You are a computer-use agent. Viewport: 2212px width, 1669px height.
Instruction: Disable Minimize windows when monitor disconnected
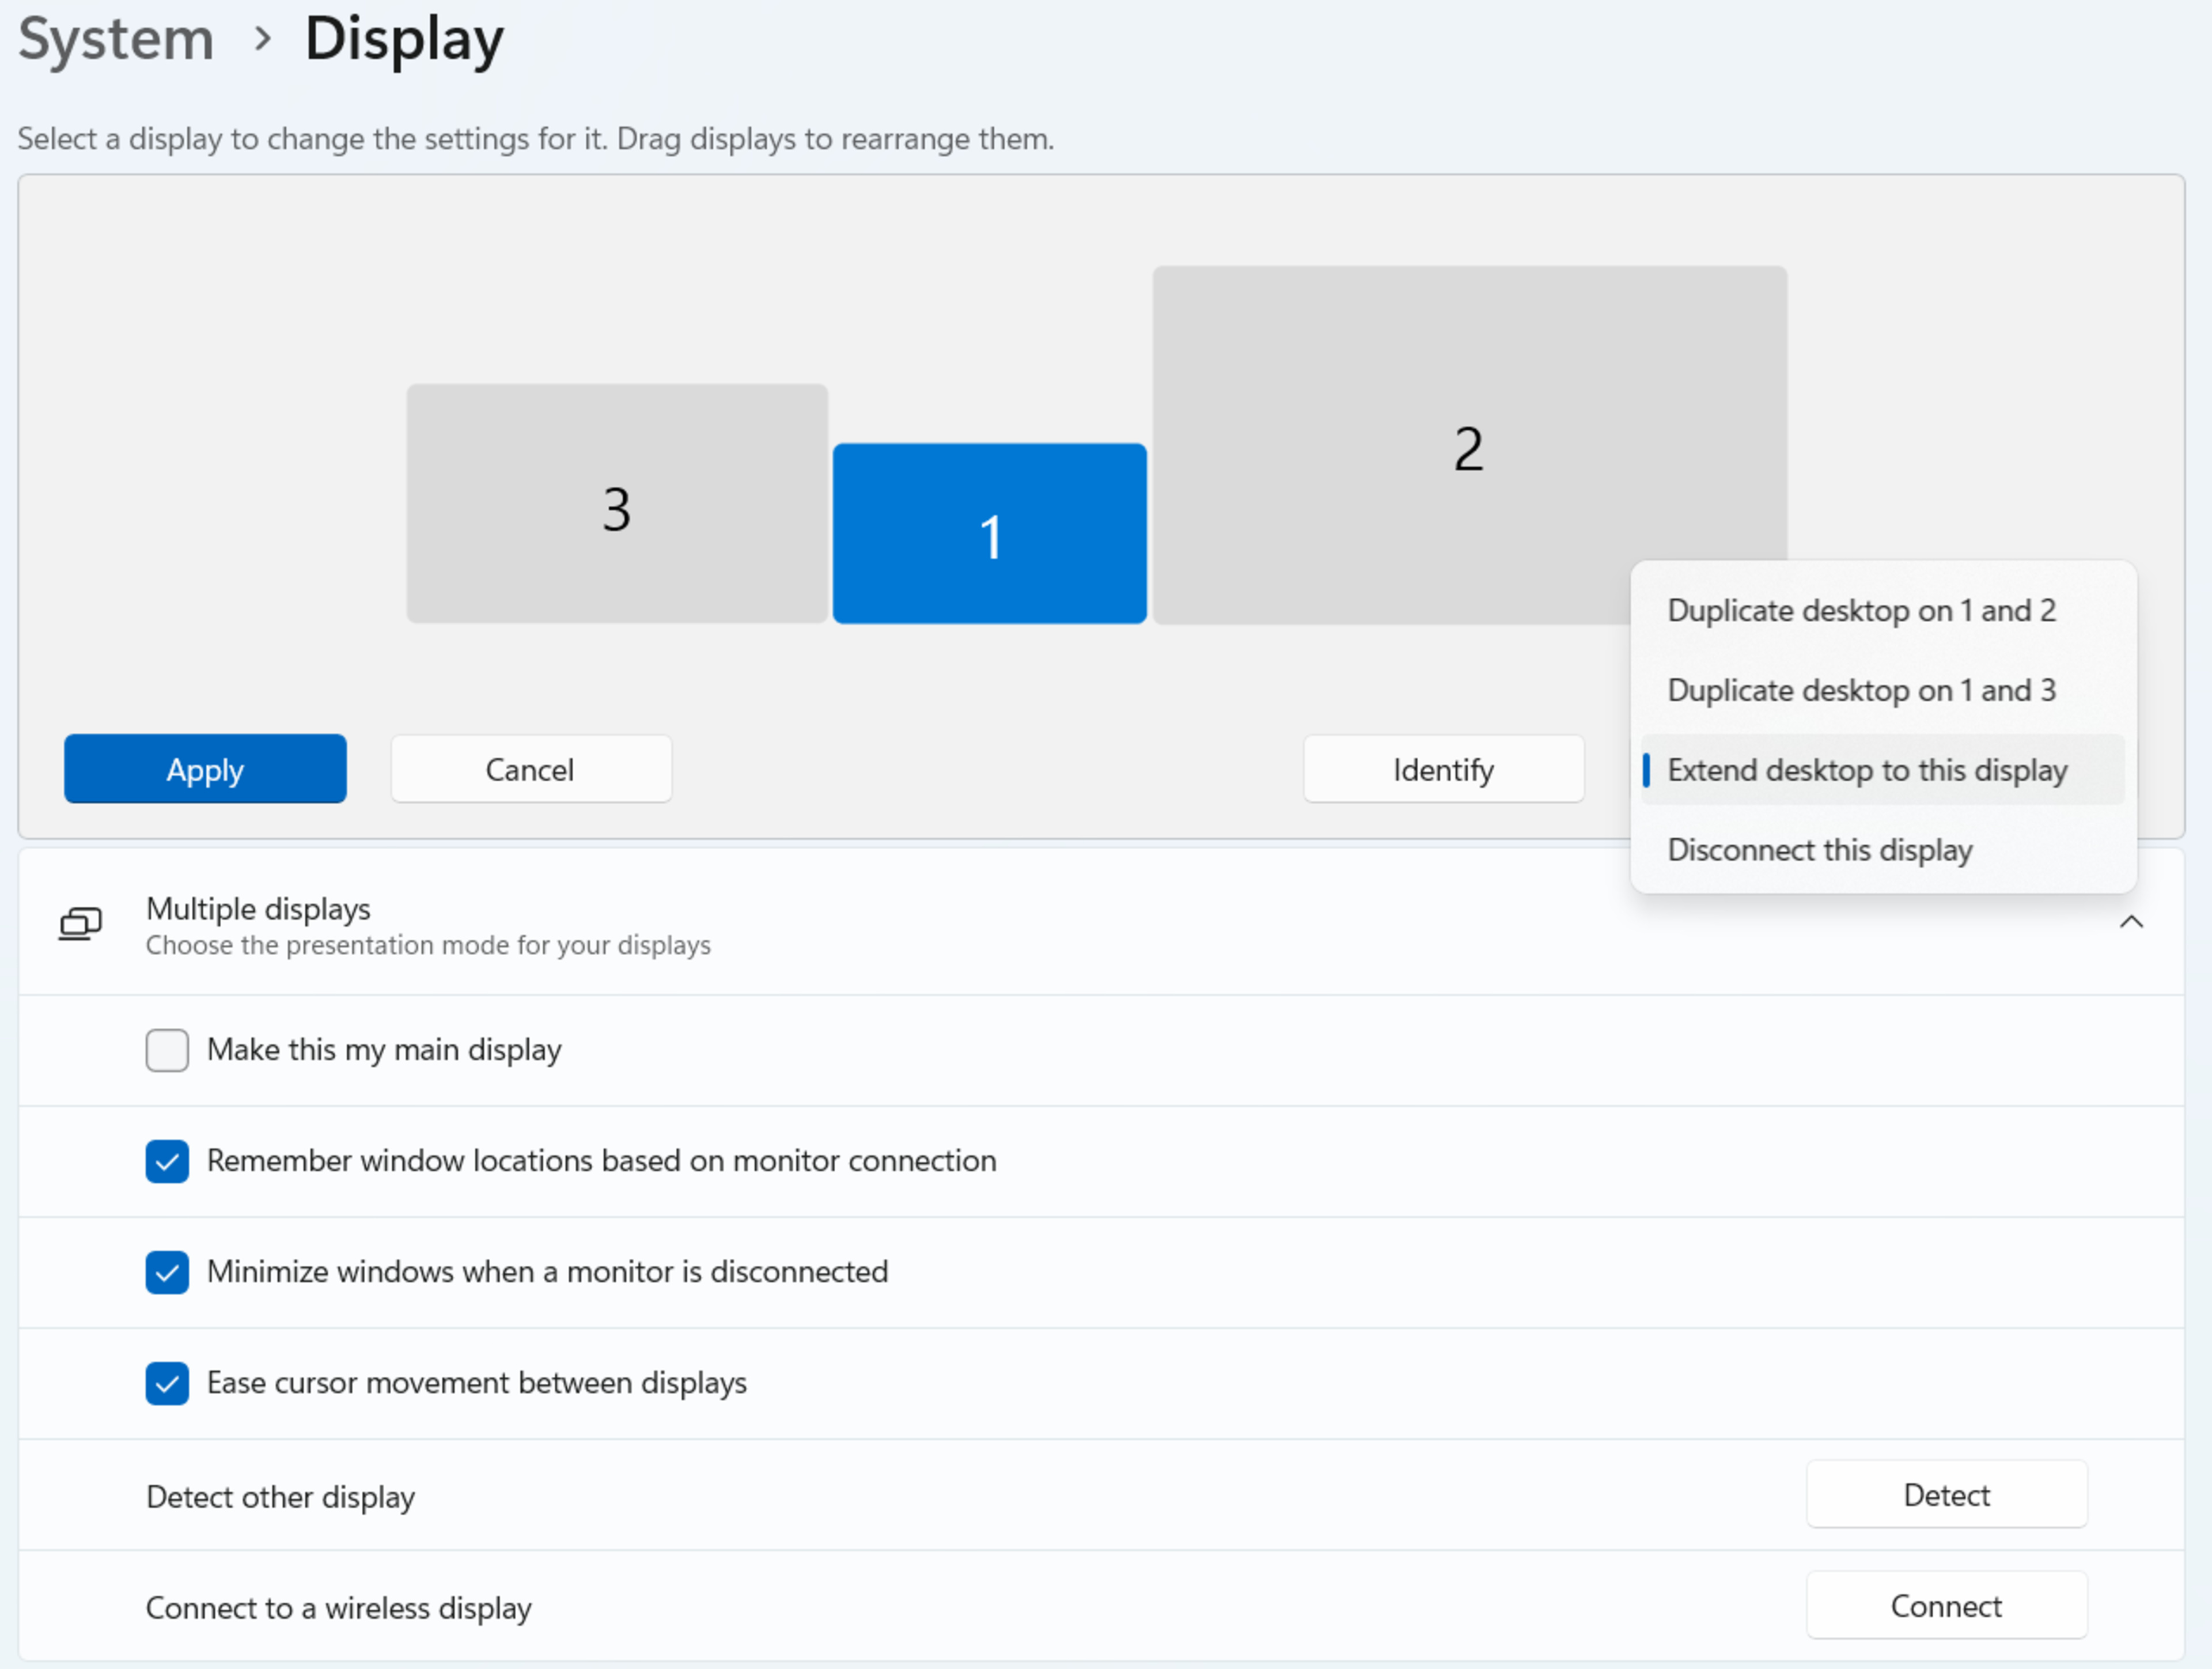click(167, 1272)
